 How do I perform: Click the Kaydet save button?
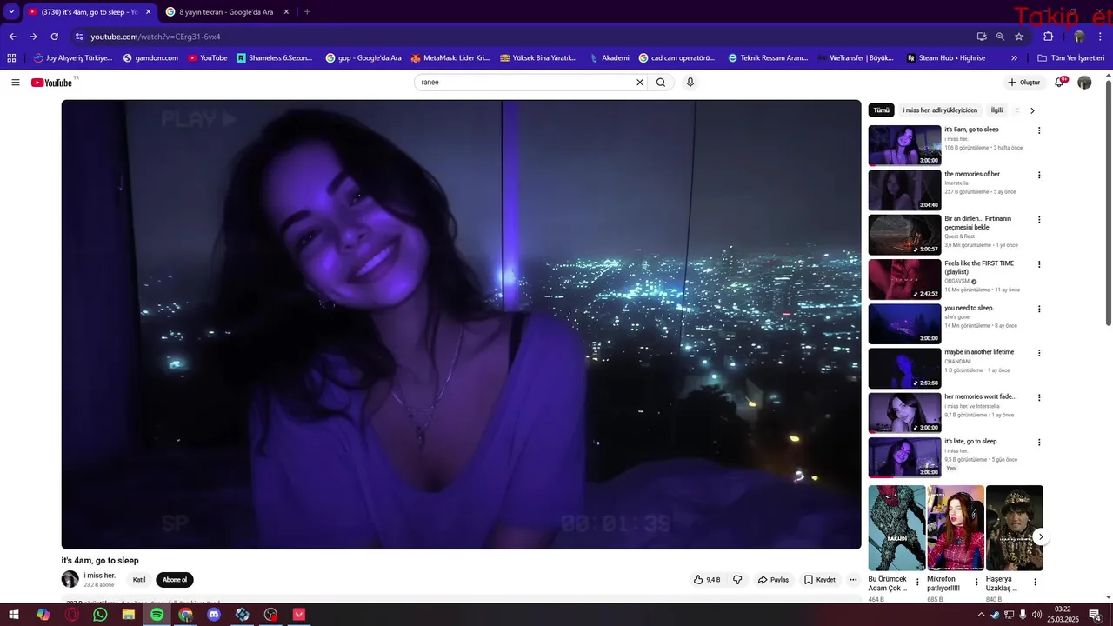point(820,580)
